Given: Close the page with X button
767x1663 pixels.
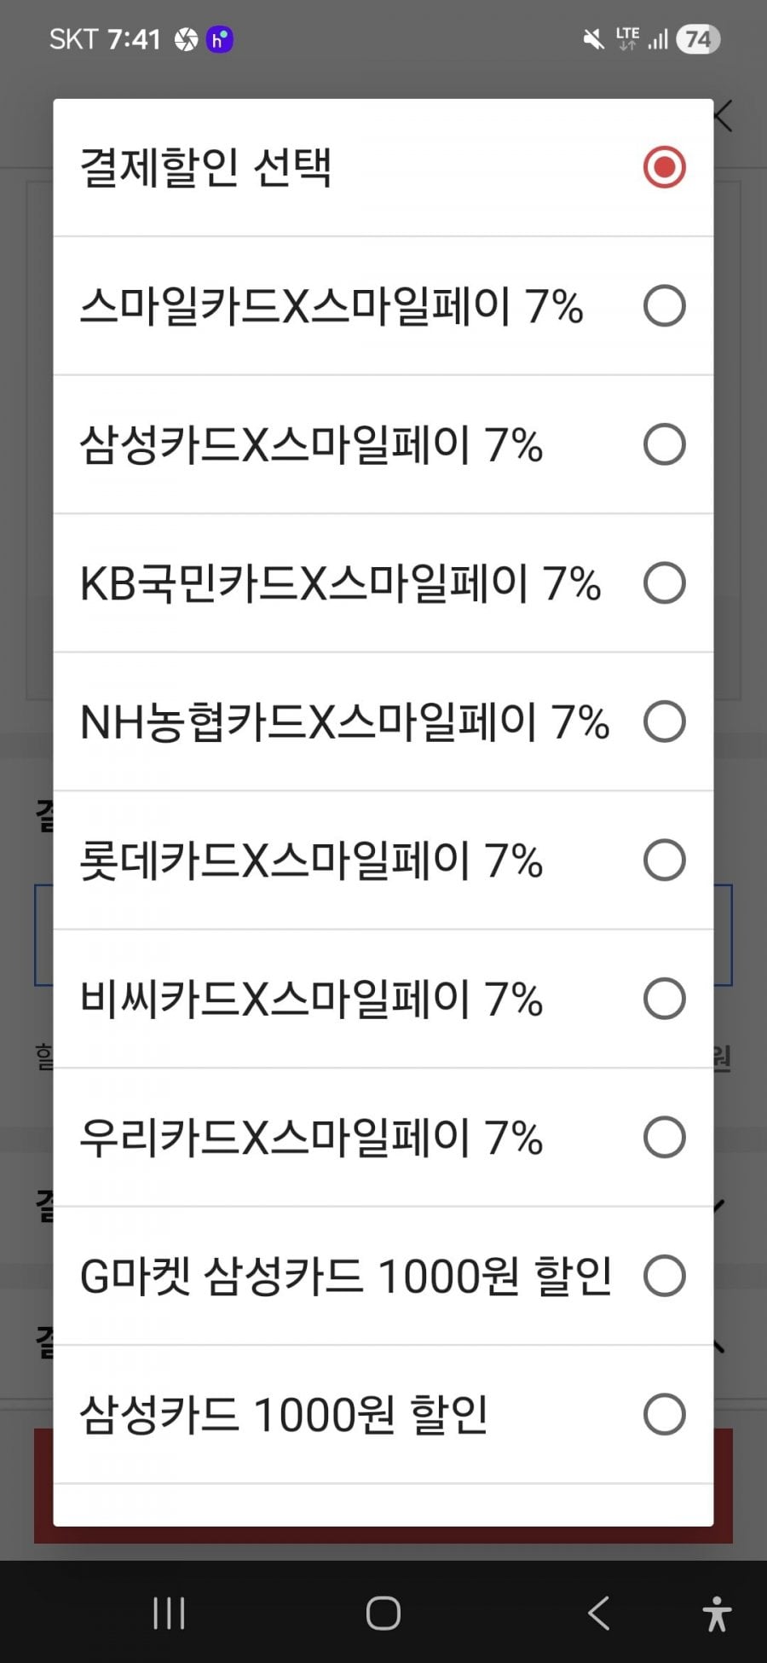Looking at the screenshot, I should 724,116.
